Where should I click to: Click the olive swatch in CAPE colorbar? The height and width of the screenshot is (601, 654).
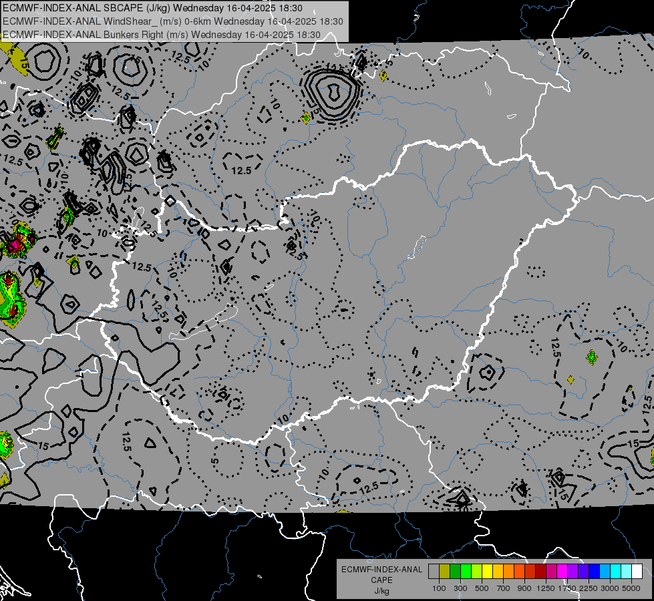(x=445, y=572)
